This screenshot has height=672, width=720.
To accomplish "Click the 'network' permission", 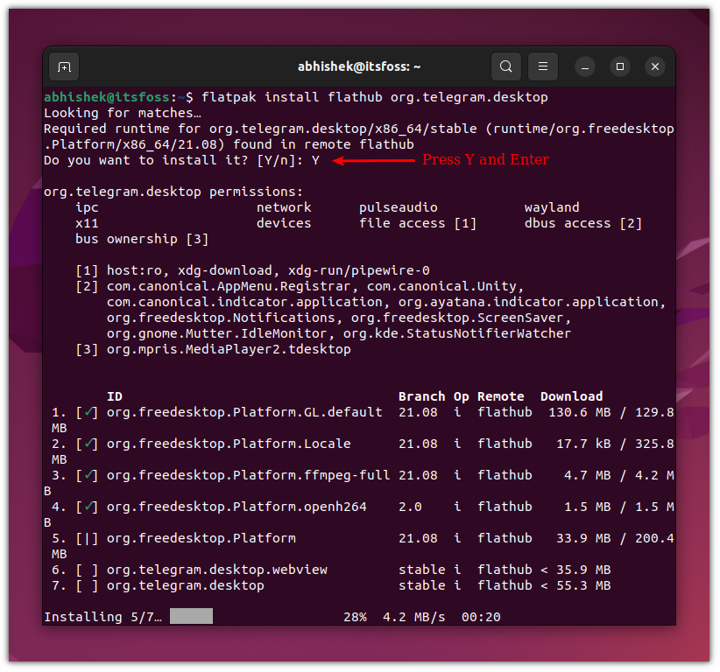I will pyautogui.click(x=284, y=207).
